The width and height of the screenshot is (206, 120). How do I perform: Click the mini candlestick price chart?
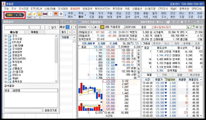click(x=90, y=91)
